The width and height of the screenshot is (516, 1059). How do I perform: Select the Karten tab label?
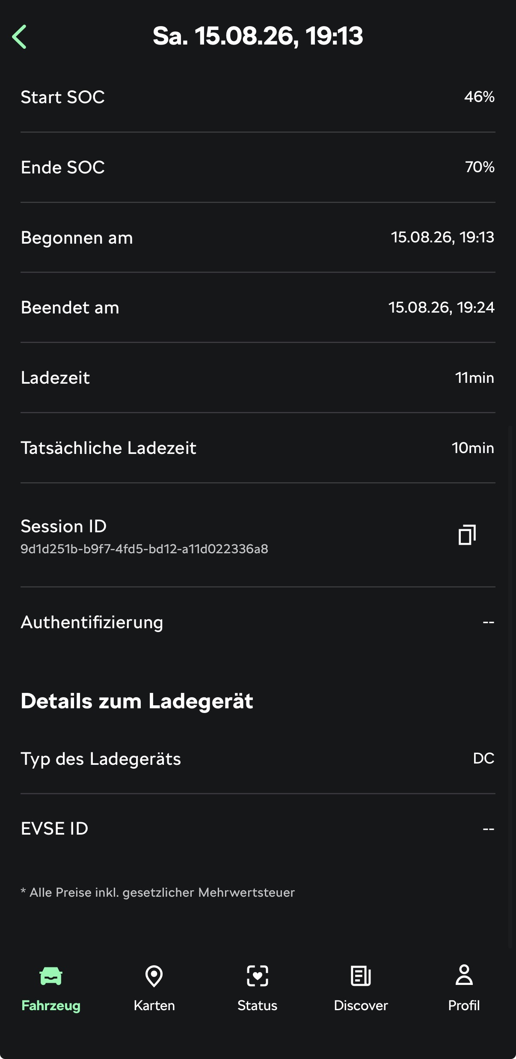tap(154, 1005)
